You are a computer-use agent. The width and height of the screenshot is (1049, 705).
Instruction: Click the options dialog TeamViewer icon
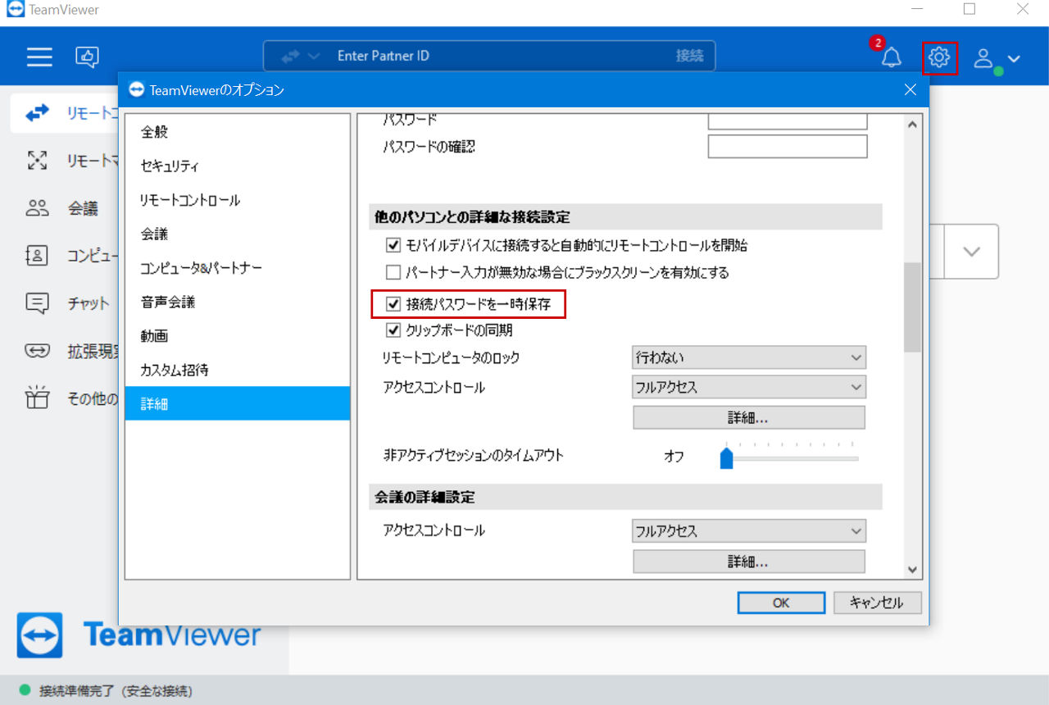point(137,89)
